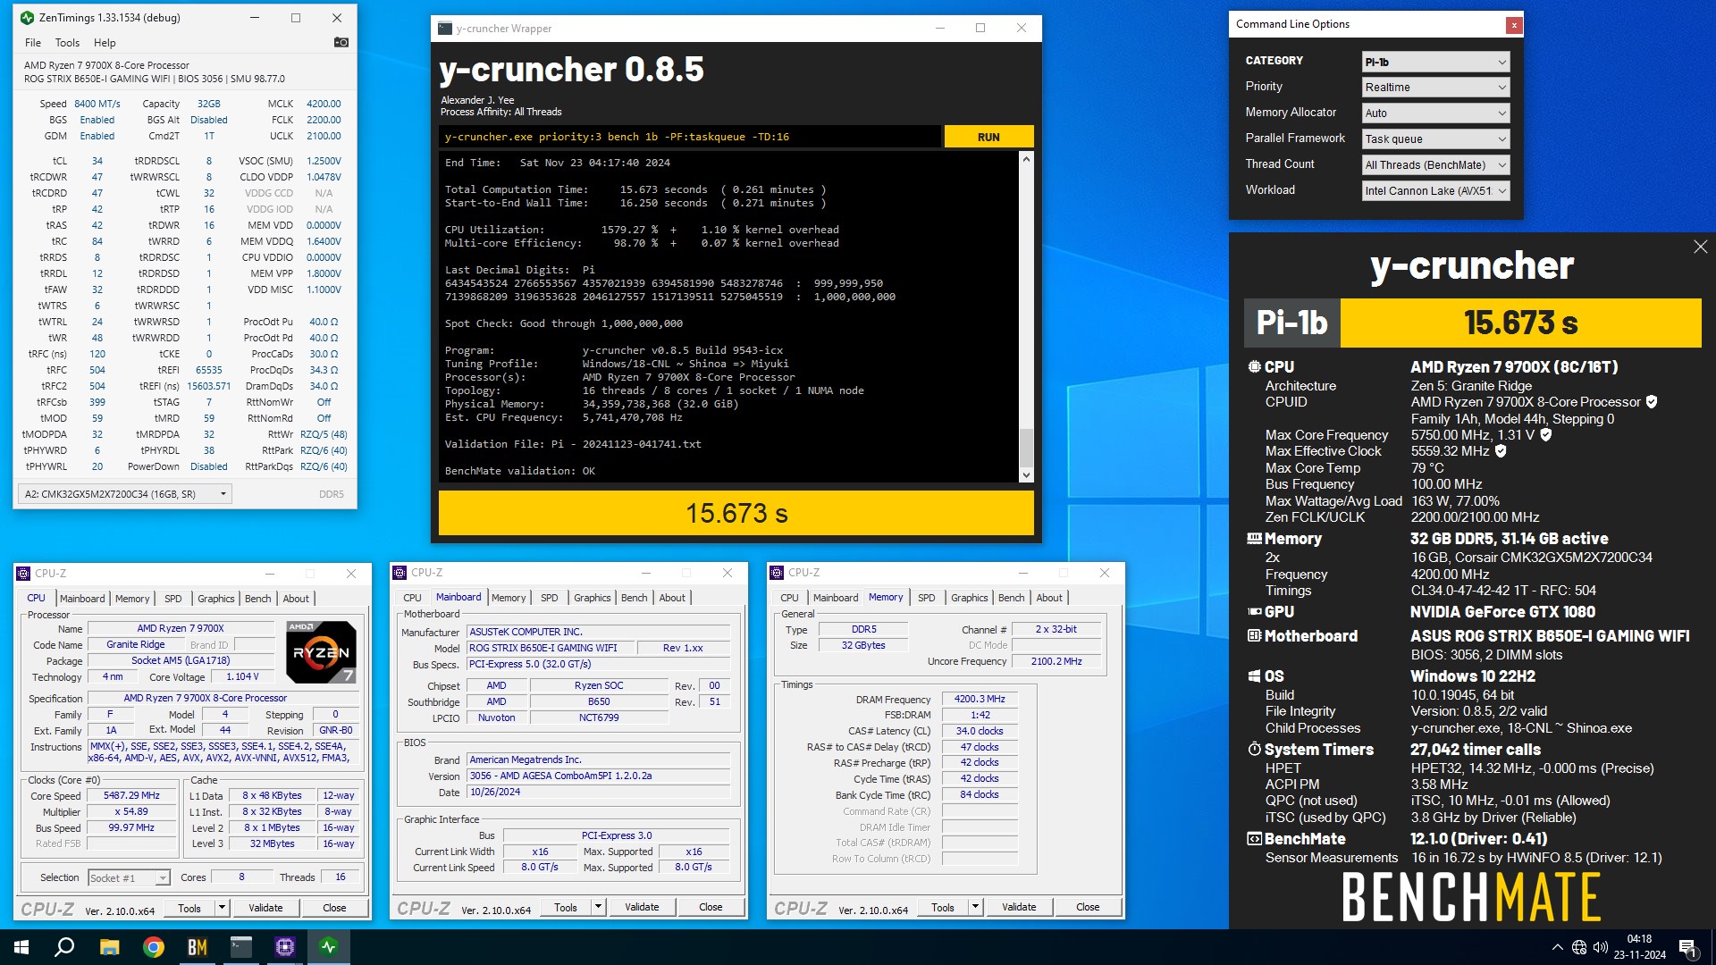This screenshot has height=965, width=1716.
Task: Click the System Timers clock icon
Action: tap(1254, 750)
